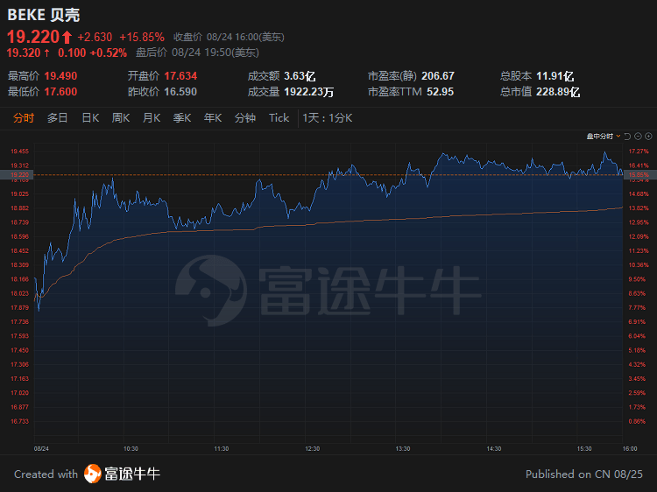Click the 8.63% percent axis label
The height and width of the screenshot is (492, 657).
click(637, 293)
